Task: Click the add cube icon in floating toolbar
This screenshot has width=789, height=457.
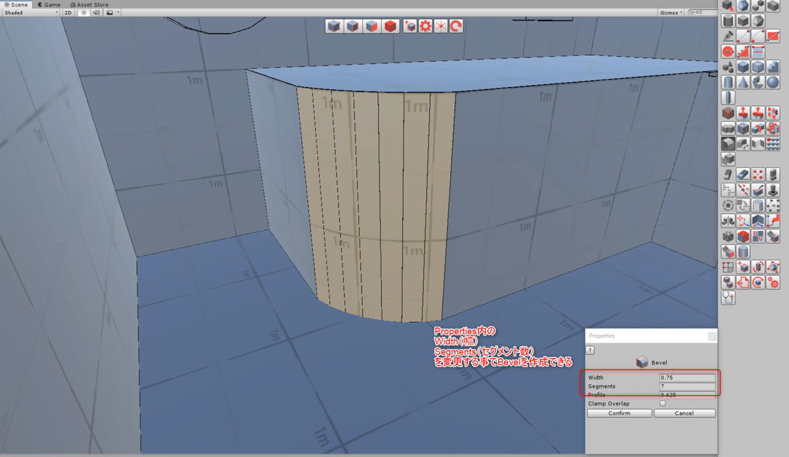Action: coord(410,26)
